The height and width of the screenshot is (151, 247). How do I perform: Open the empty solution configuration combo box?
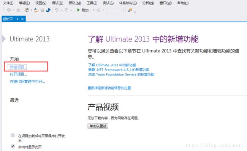(115, 10)
